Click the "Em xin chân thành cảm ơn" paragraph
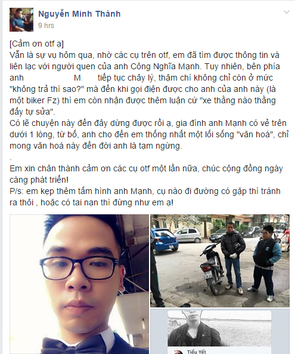This screenshot has width=295, height=354. pyautogui.click(x=146, y=174)
